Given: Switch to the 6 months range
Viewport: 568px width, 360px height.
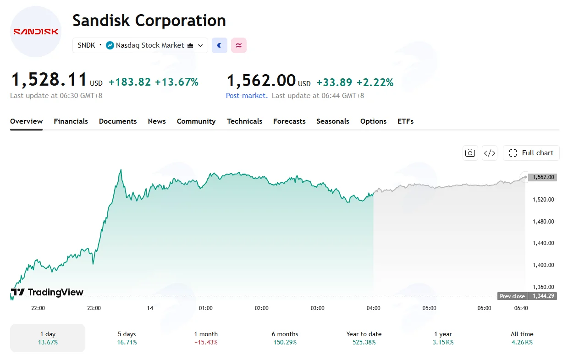Looking at the screenshot, I should tap(285, 338).
